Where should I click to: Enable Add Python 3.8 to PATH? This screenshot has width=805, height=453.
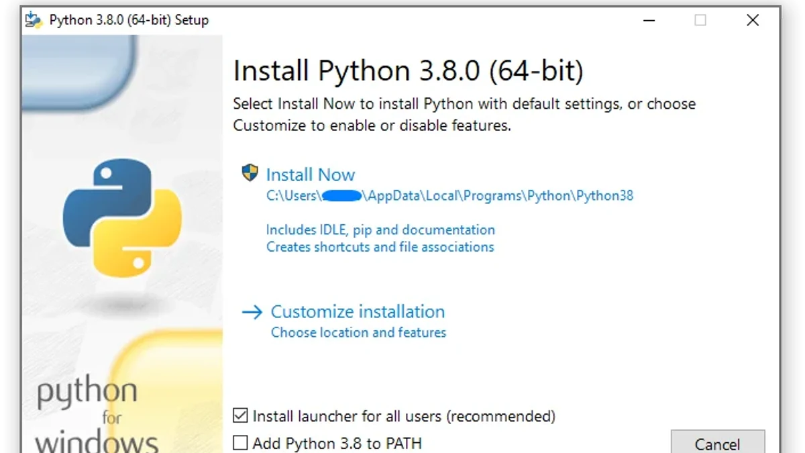[x=240, y=443]
